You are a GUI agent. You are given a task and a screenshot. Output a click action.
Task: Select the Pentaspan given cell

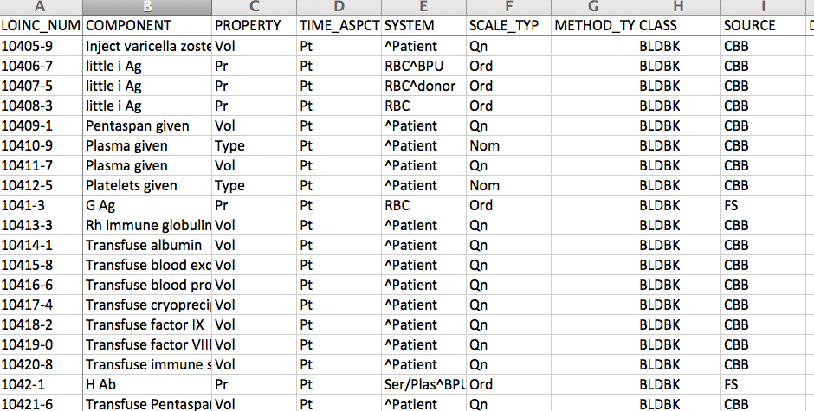pyautogui.click(x=147, y=125)
